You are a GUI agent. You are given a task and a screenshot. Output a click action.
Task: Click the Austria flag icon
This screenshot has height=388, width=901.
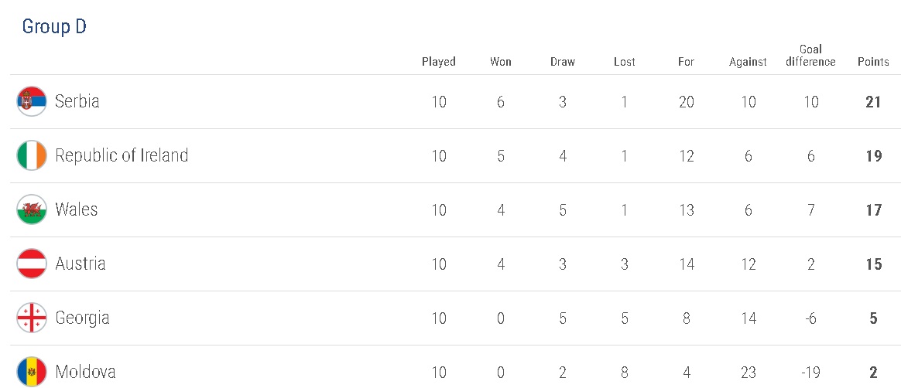(32, 264)
